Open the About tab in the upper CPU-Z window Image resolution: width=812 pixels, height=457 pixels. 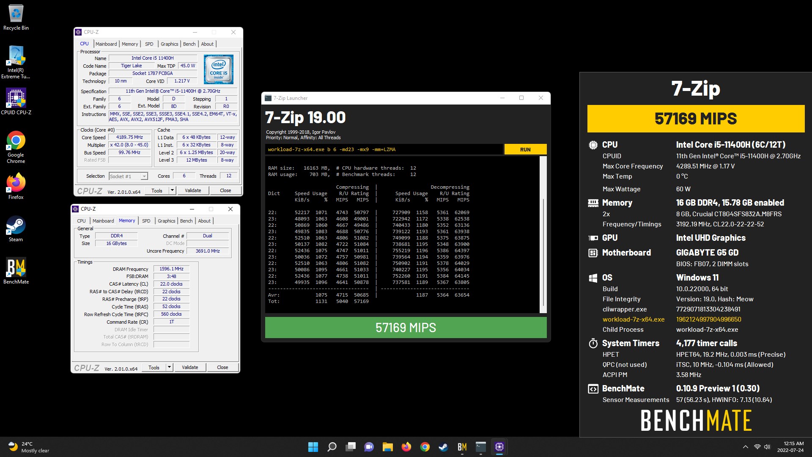click(207, 44)
